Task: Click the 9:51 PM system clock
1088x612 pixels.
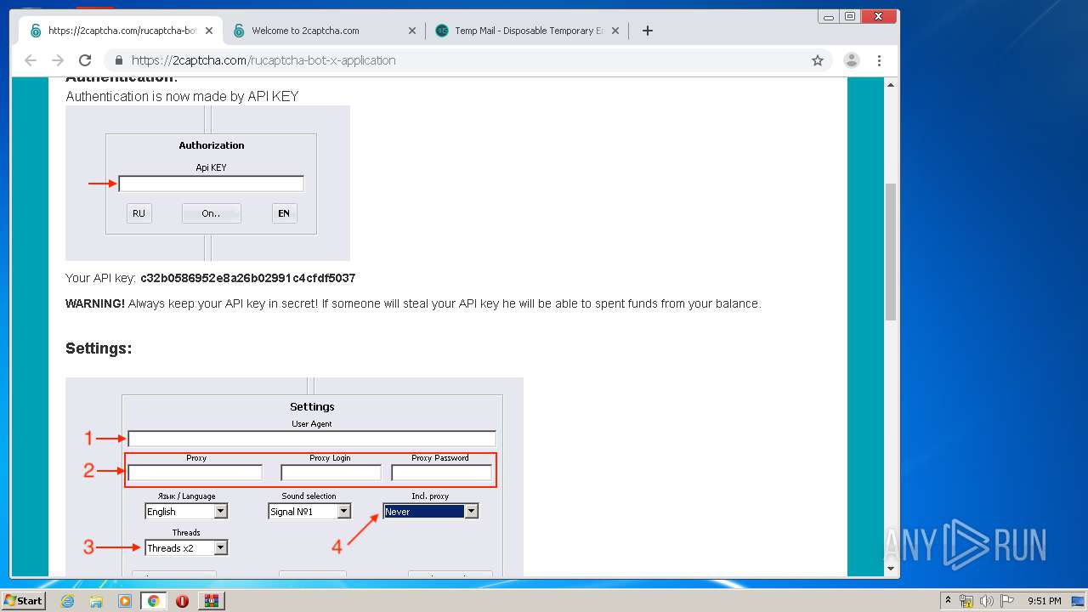Action: 1044,601
